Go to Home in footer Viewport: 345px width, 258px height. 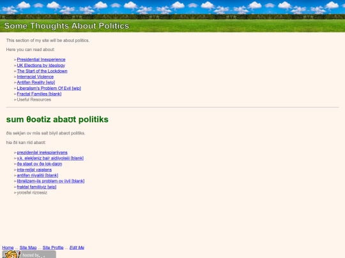pos(8,247)
